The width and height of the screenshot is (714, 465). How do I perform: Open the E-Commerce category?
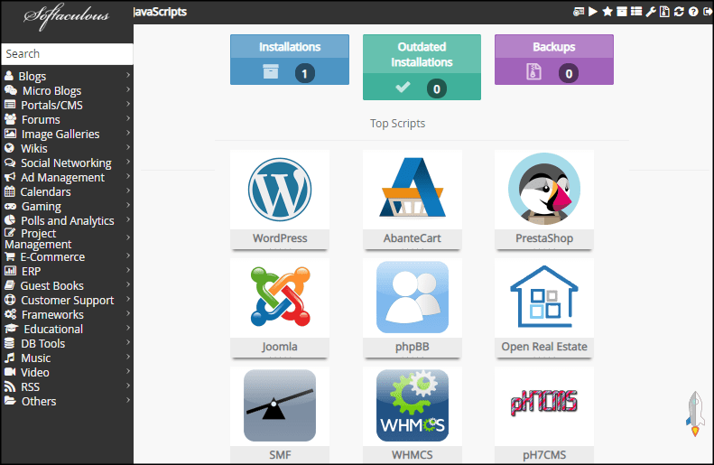(52, 256)
